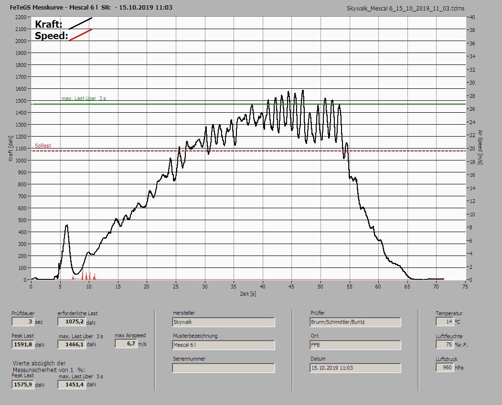Click the Prüfdauer label
Image resolution: width=502 pixels, height=405 pixels.
tap(23, 313)
